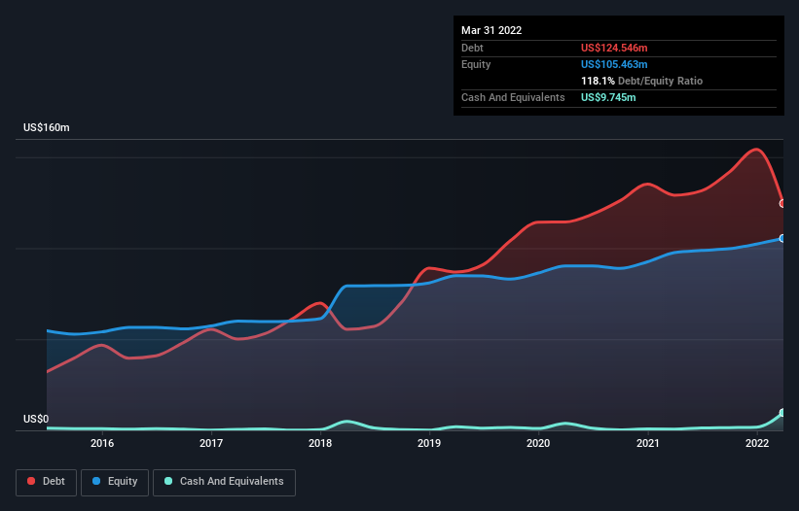Select the blue Equity endpoint marker

pos(782,238)
